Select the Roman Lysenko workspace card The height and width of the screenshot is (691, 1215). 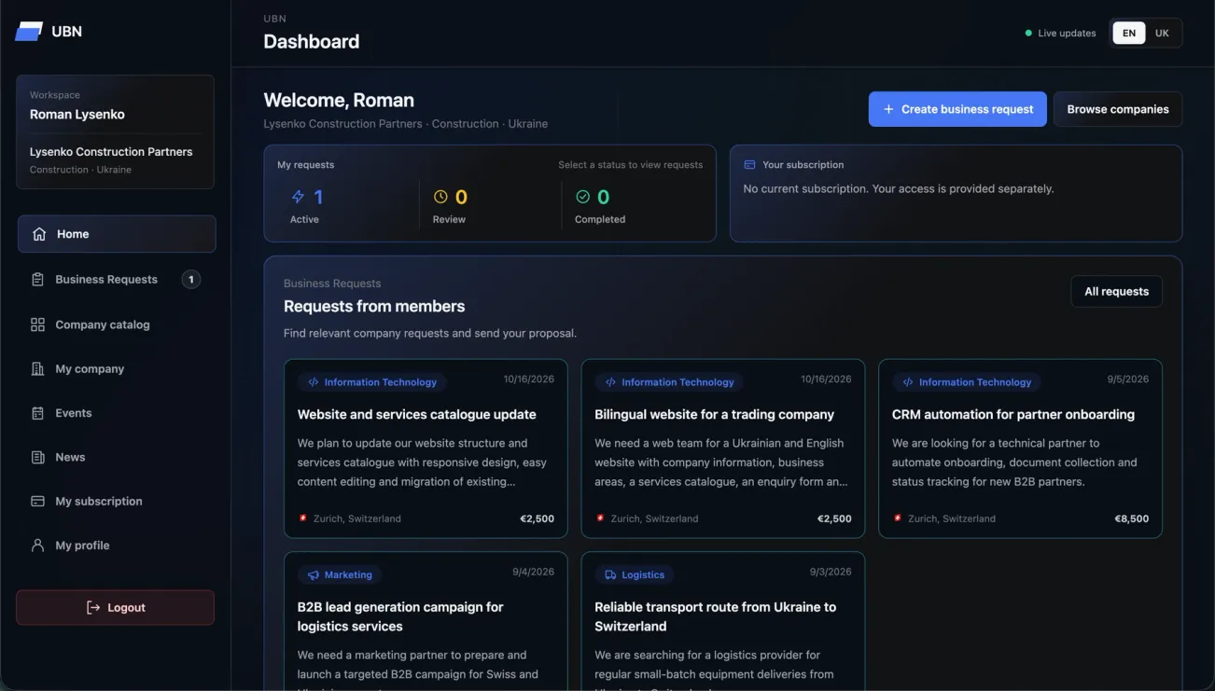coord(116,132)
